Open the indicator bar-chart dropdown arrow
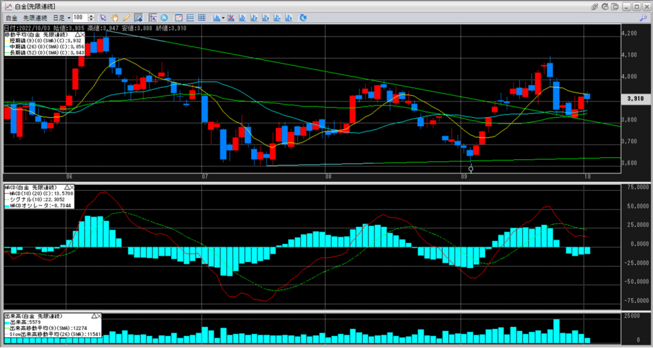 coord(223,18)
